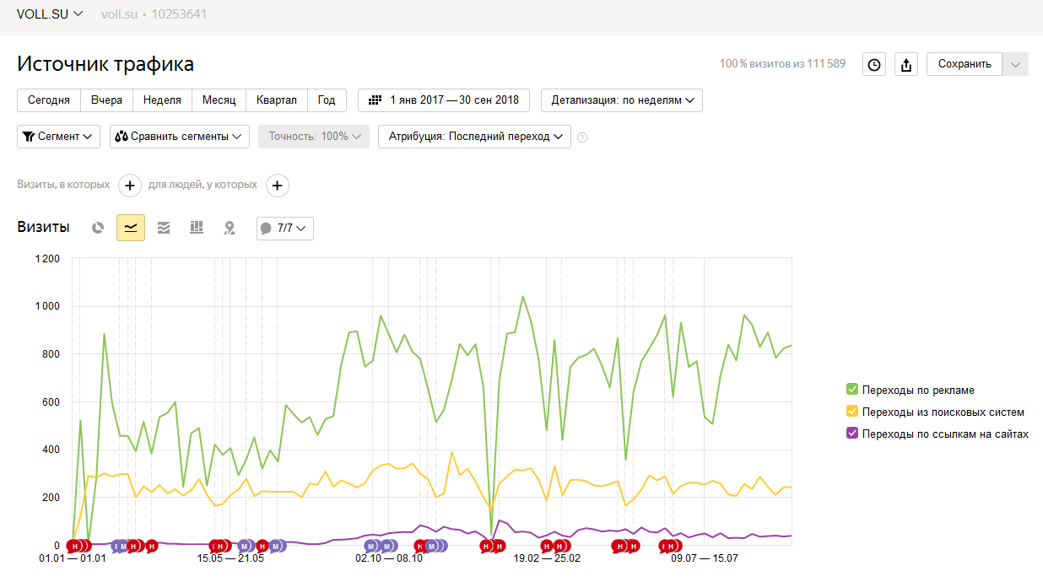1043x582 pixels.
Task: Click the '600' y-axis value
Action: click(x=51, y=402)
